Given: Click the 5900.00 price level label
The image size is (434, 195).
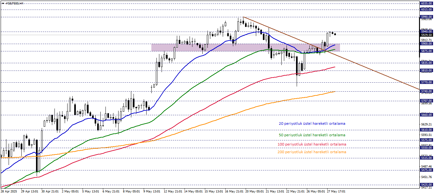Looking at the screenshot, I should point(426,44).
